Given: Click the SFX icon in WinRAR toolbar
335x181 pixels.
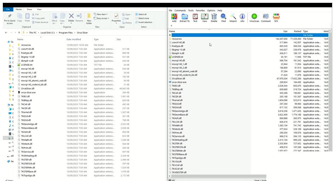Looking at the screenshot, I should point(276,18).
